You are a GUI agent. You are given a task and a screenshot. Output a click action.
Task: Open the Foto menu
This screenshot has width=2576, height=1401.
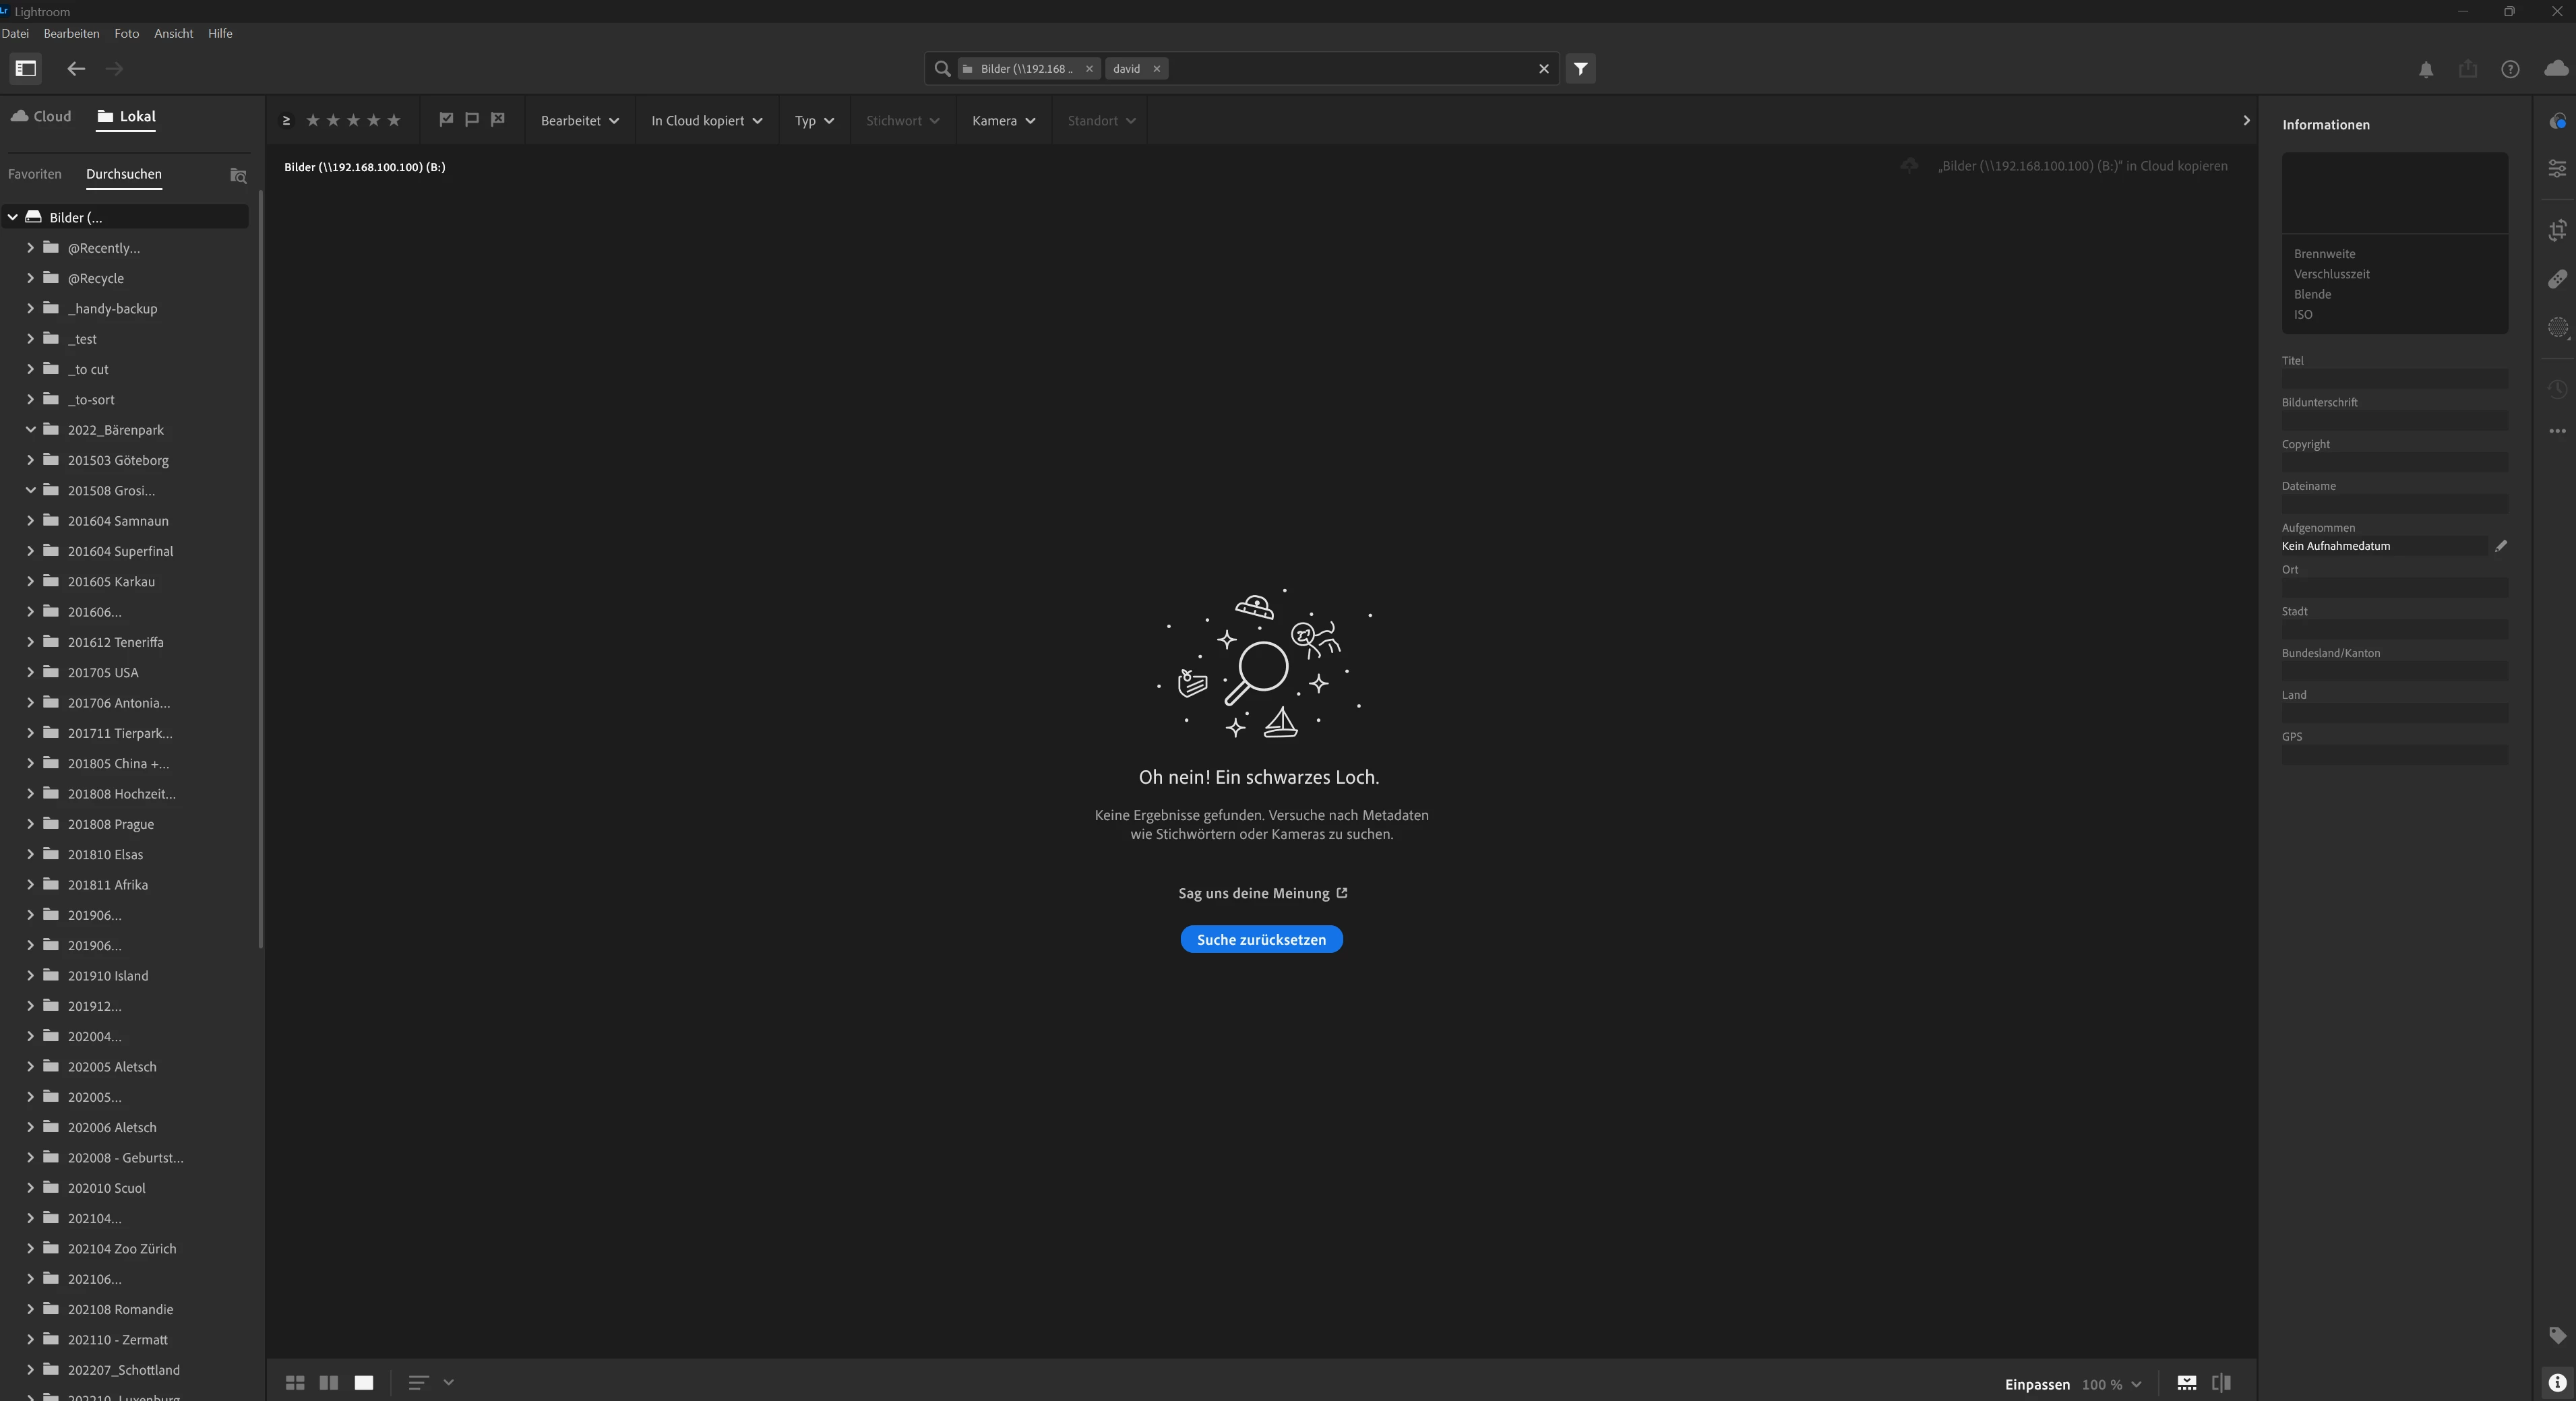[x=126, y=34]
